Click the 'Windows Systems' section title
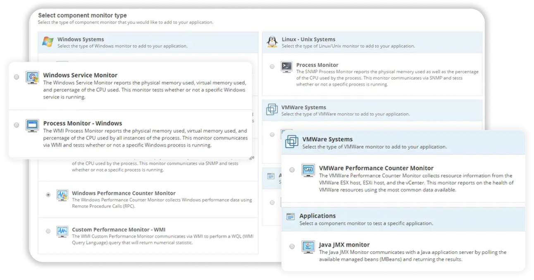This screenshot has height=280, width=534. point(81,39)
